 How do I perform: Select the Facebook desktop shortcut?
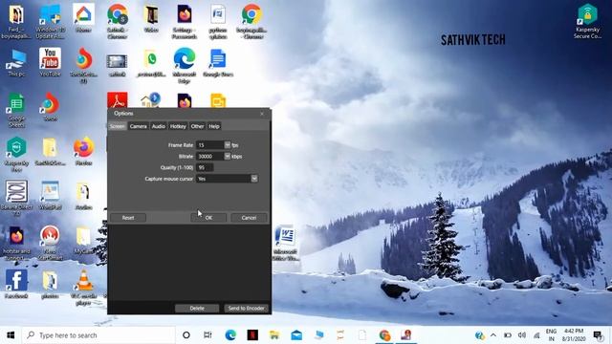tap(16, 284)
